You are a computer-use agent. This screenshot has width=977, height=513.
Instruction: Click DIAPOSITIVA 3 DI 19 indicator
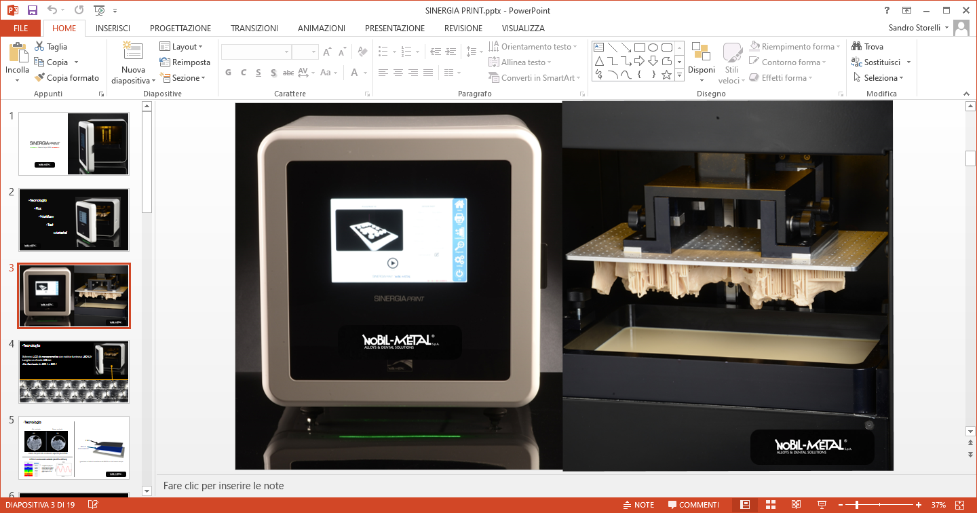[41, 505]
